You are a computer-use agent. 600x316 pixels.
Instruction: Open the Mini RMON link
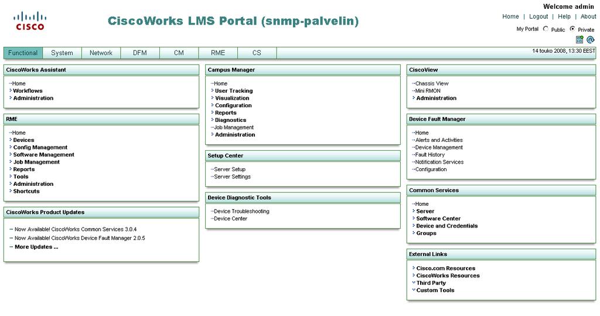click(428, 91)
